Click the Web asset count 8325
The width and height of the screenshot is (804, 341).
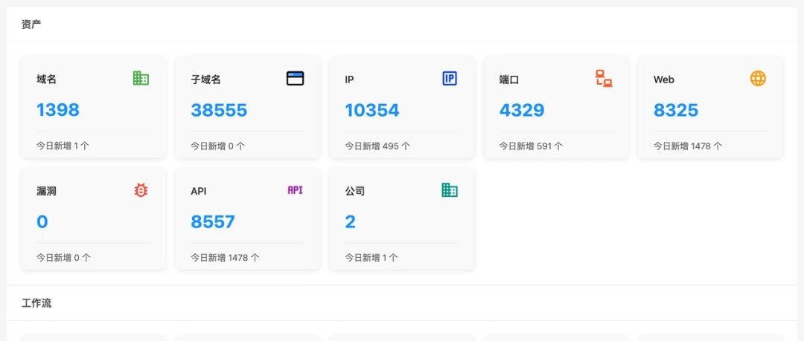[676, 109]
